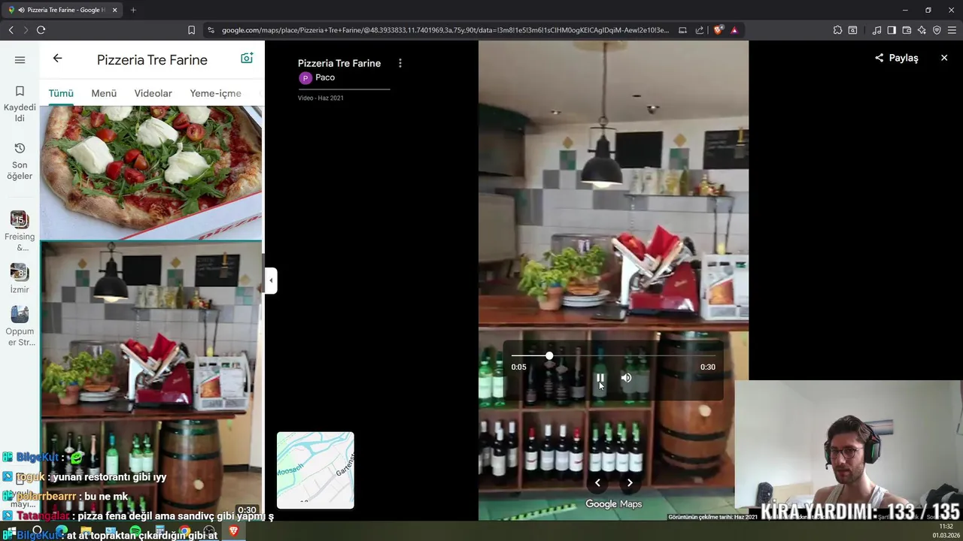
Task: Open the Windows Start menu
Action: [x=11, y=531]
